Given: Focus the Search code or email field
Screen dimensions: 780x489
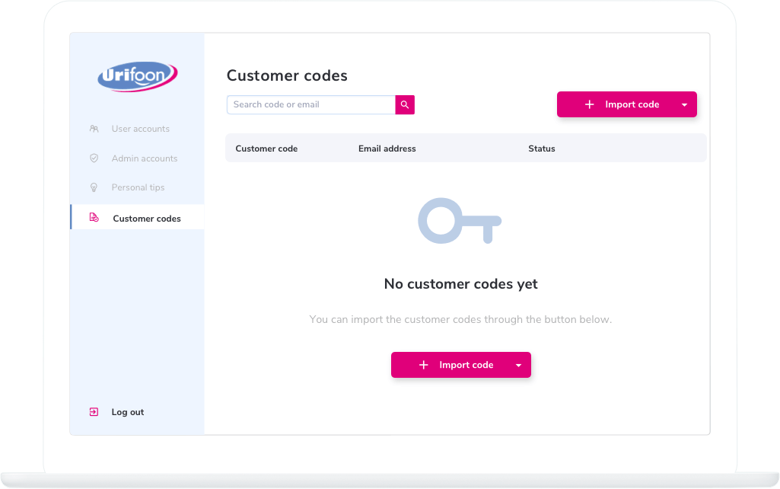Looking at the screenshot, I should (x=311, y=104).
